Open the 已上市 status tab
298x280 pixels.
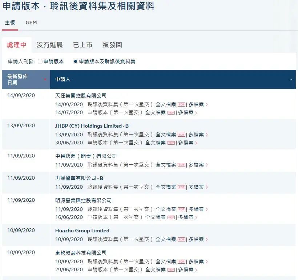coord(82,45)
